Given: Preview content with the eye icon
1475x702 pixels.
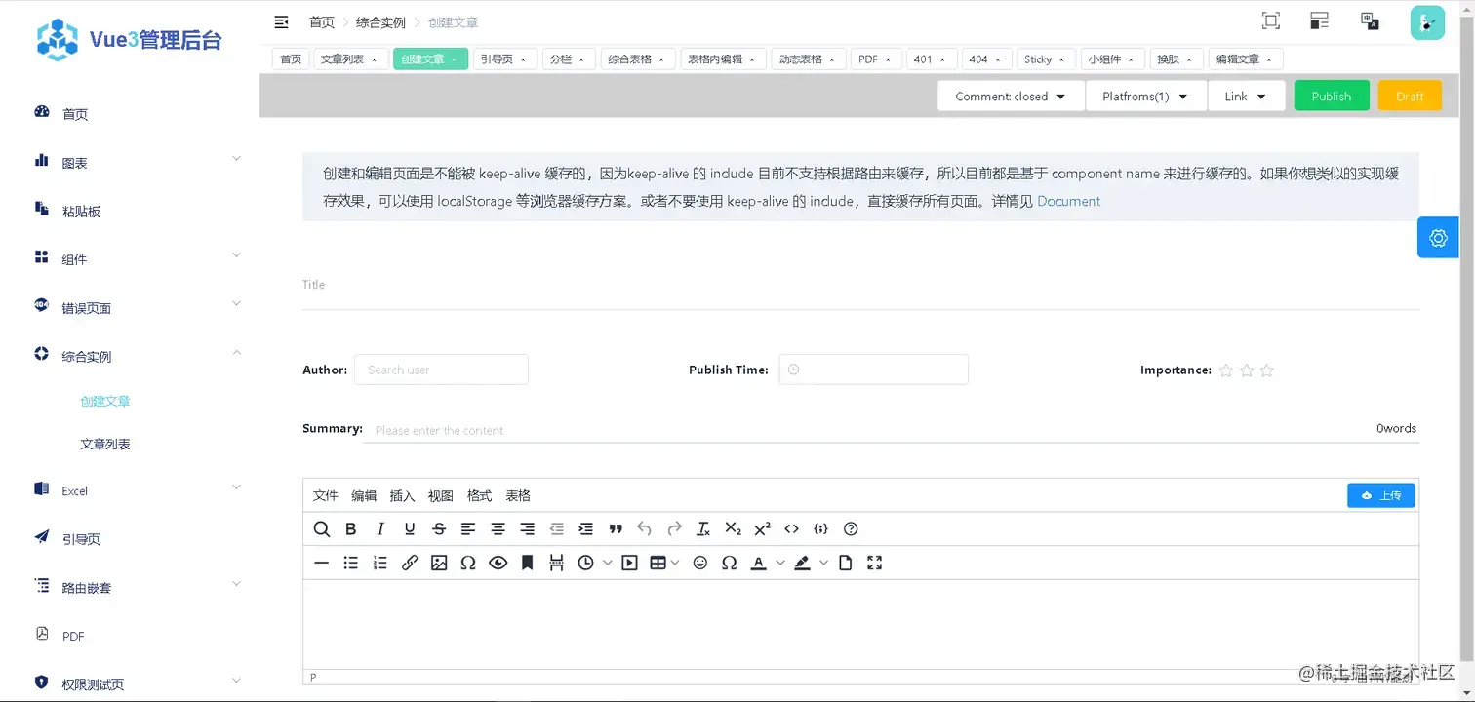Looking at the screenshot, I should tap(498, 563).
